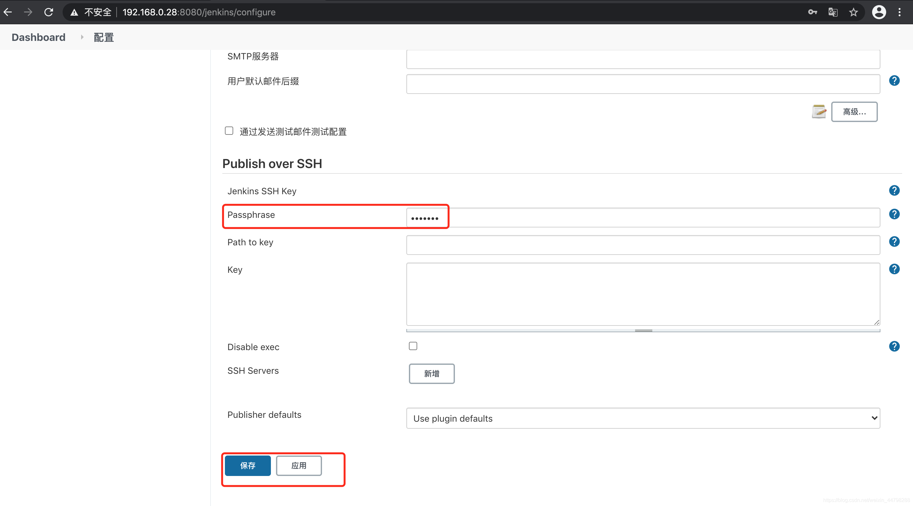This screenshot has height=506, width=913.
Task: Open help for Path to key
Action: [x=894, y=242]
